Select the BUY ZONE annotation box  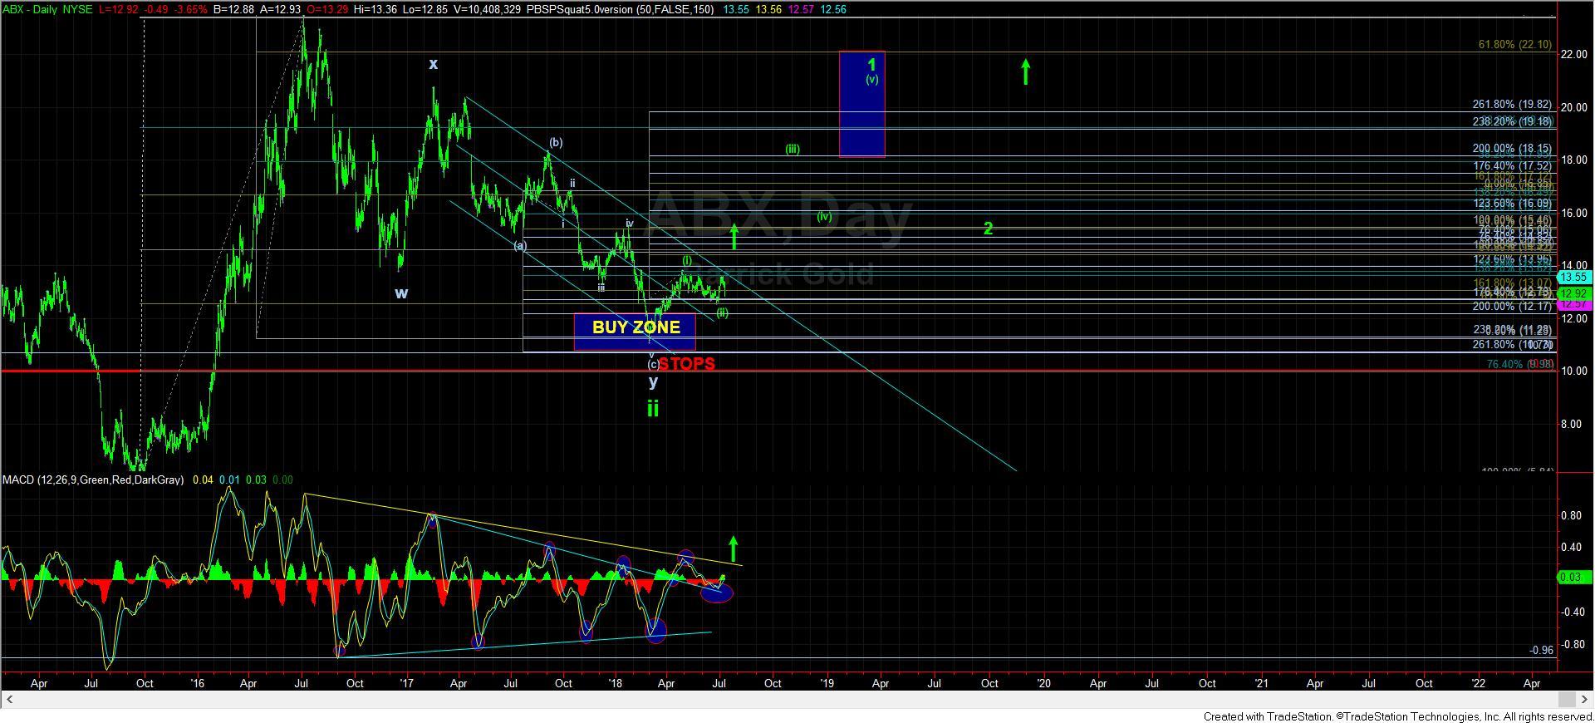click(636, 332)
